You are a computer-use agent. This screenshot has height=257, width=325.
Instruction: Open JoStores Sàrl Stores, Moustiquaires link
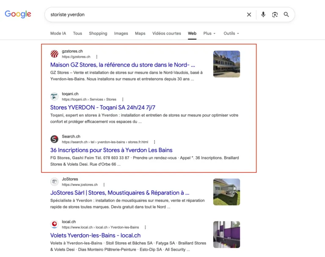pos(120,193)
